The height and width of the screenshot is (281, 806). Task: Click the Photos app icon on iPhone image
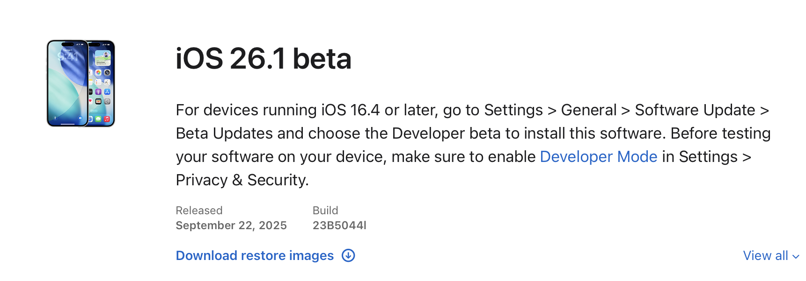(98, 73)
